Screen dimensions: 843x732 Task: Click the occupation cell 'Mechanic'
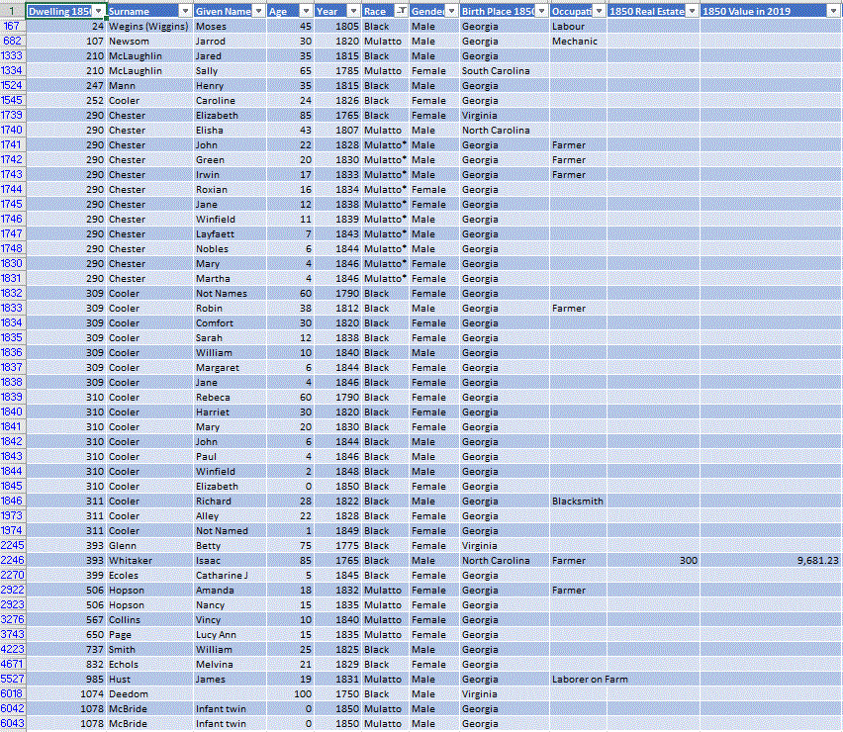click(578, 42)
